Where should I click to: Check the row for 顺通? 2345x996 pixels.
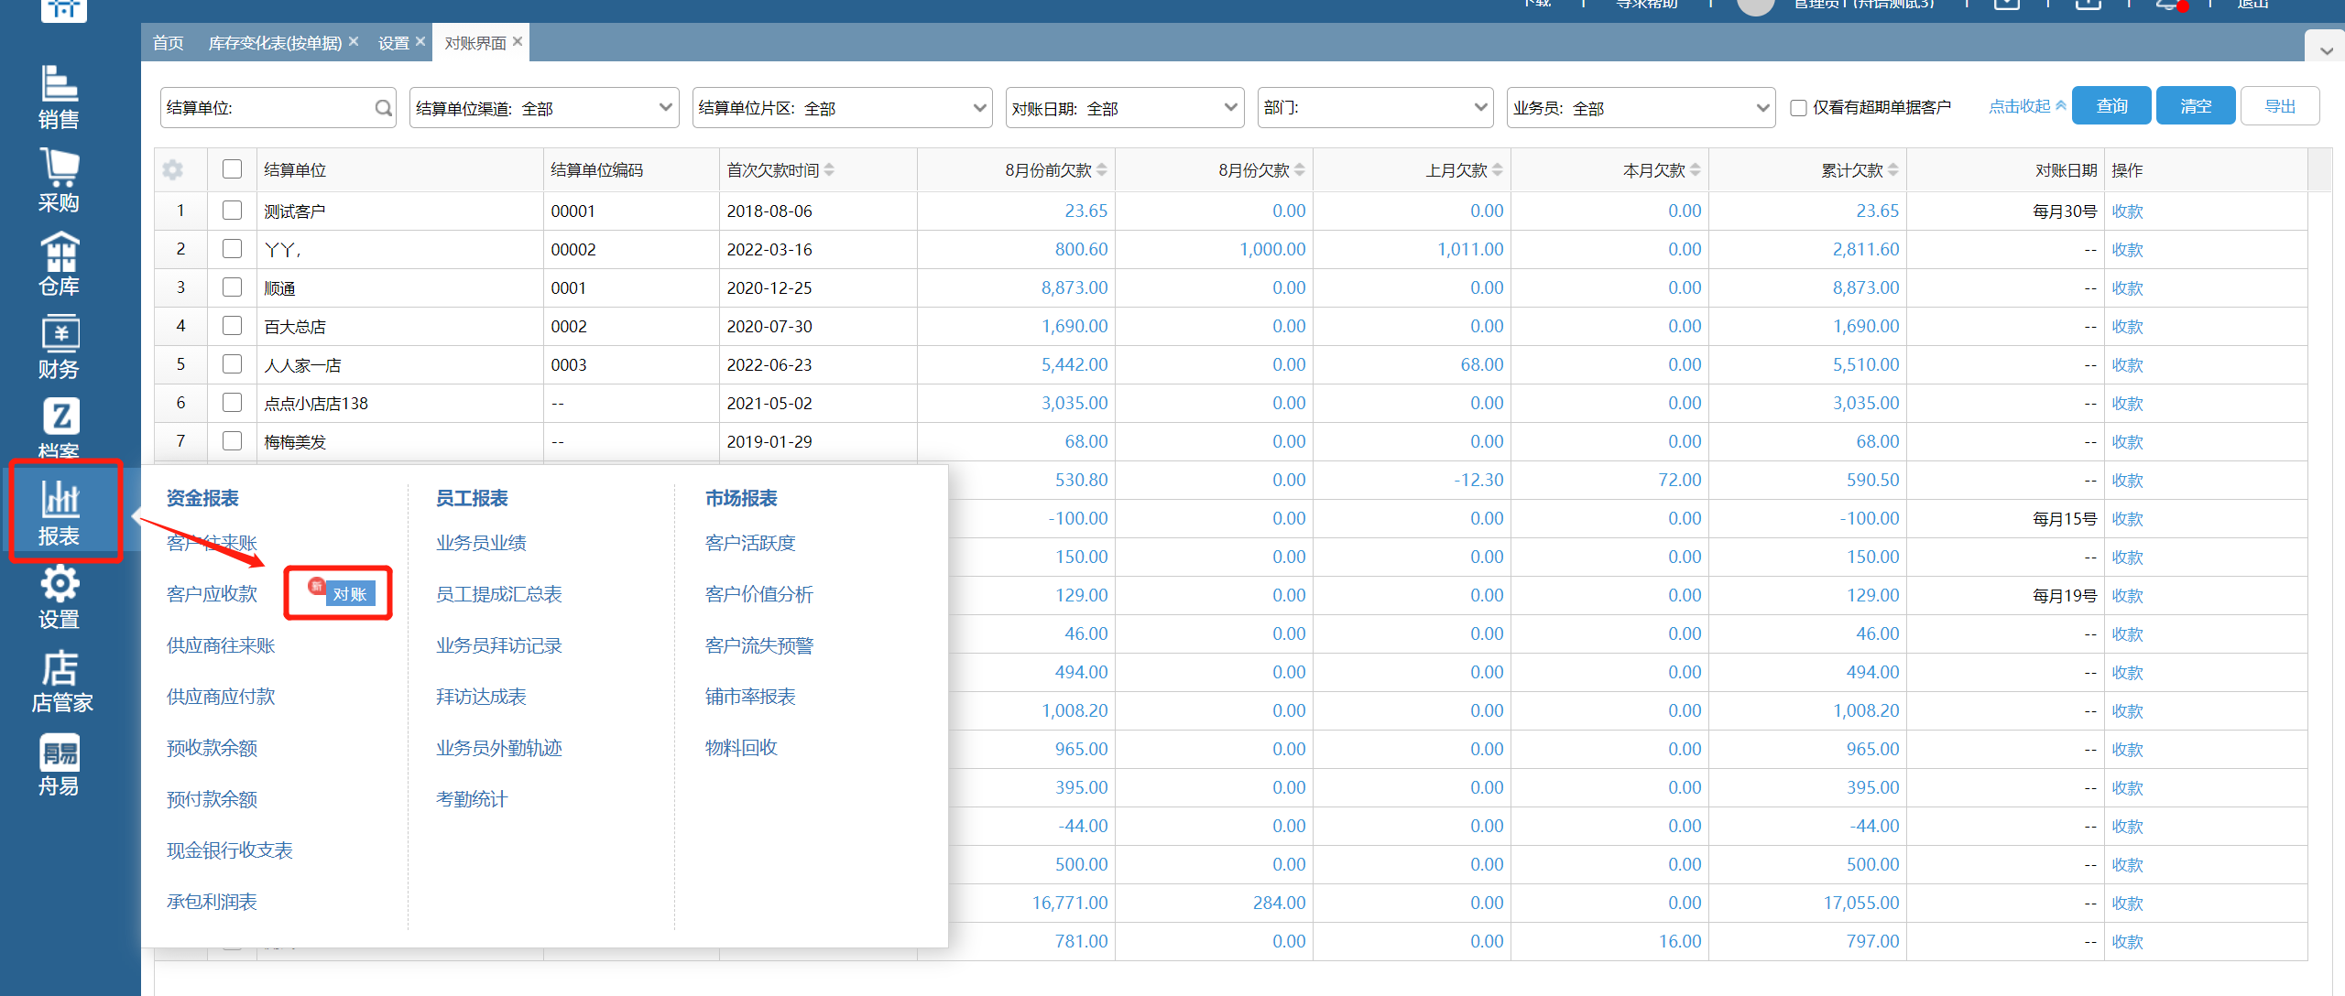click(x=233, y=287)
